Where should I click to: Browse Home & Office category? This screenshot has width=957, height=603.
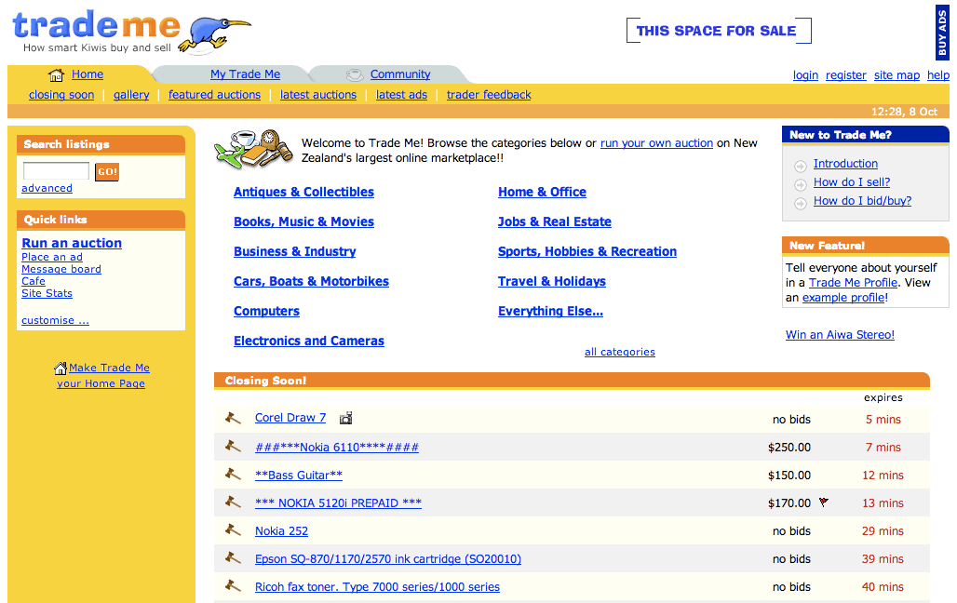coord(542,192)
